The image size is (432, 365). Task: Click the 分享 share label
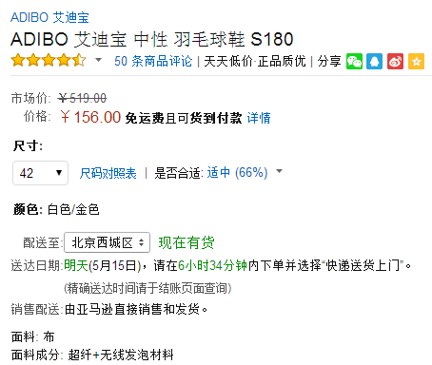(x=329, y=61)
